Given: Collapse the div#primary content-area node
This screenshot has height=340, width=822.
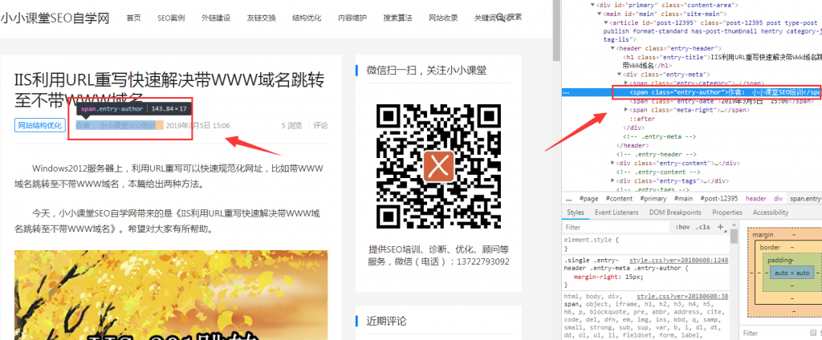Looking at the screenshot, I should point(592,5).
